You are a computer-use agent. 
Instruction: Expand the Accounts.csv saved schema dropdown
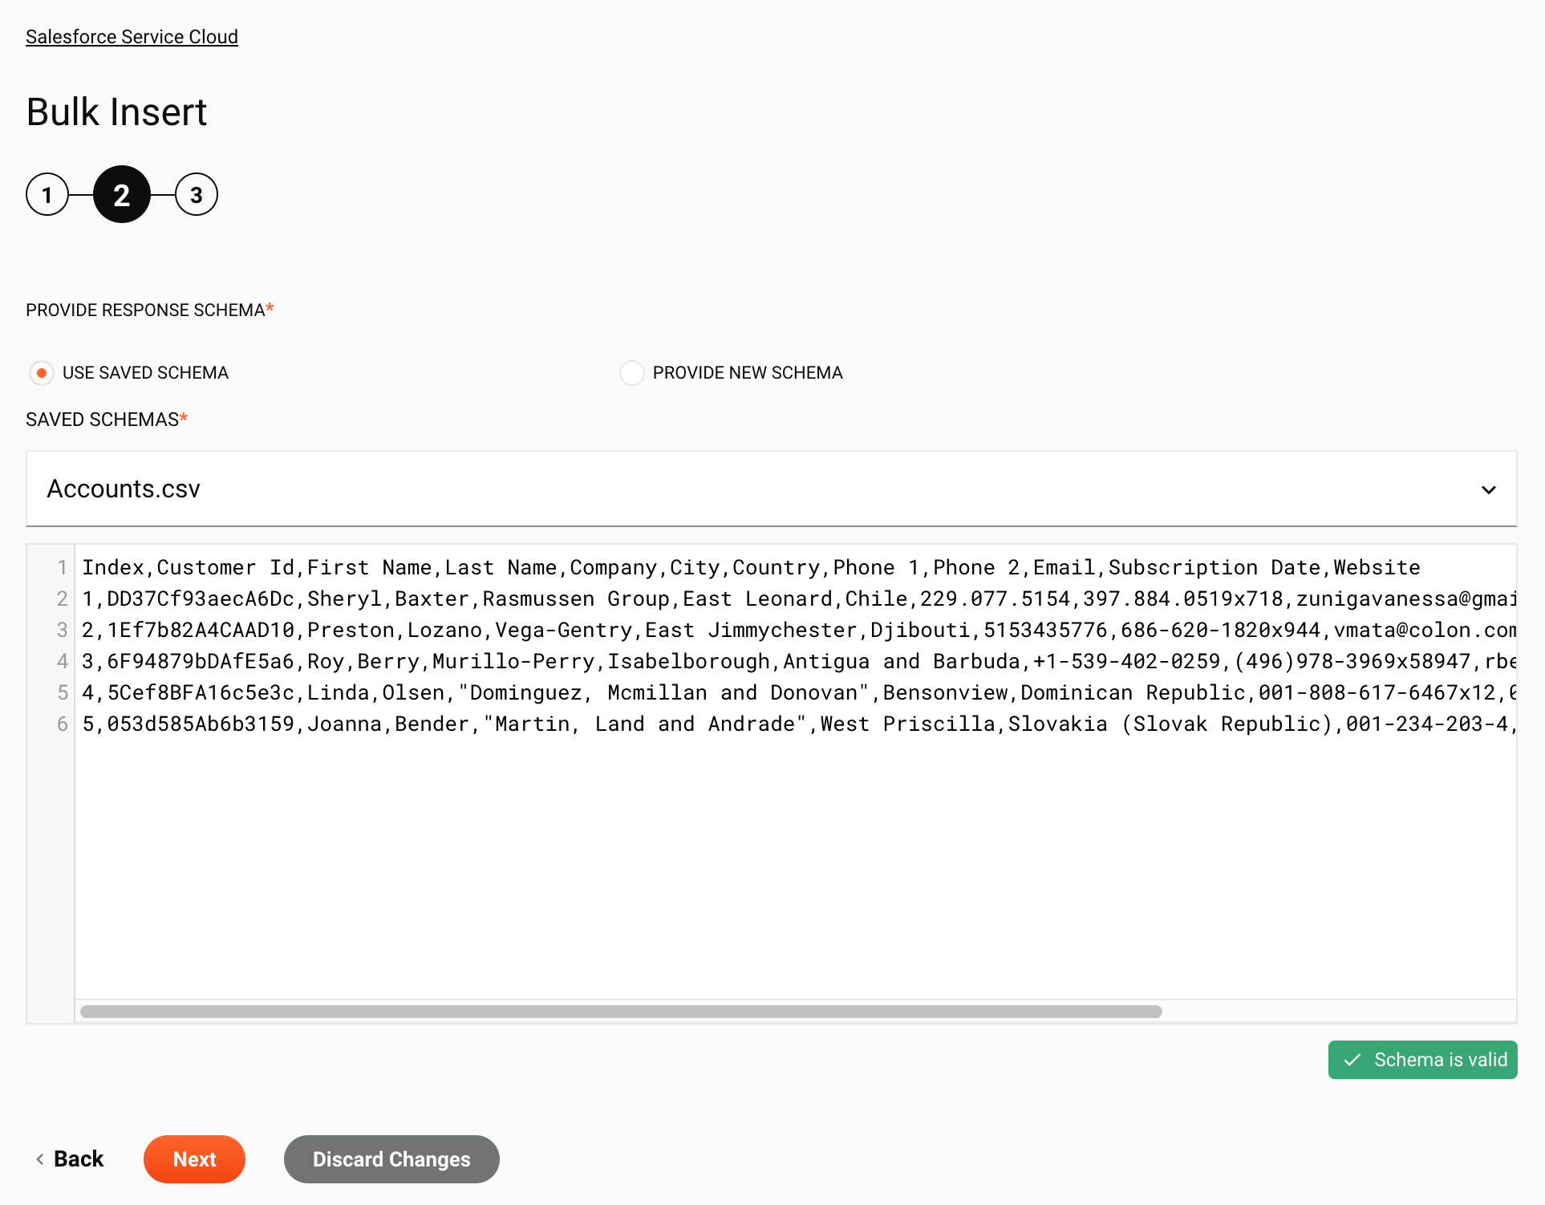pos(1490,489)
